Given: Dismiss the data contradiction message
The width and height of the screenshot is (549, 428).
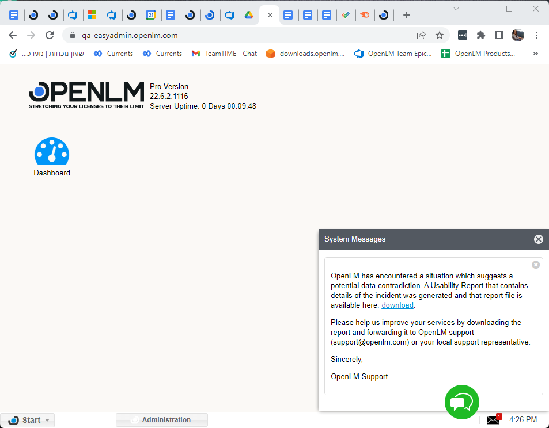Looking at the screenshot, I should pyautogui.click(x=536, y=265).
